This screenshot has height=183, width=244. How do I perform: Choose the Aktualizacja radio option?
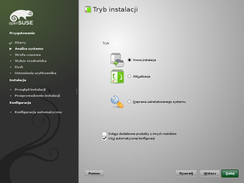coord(130,76)
